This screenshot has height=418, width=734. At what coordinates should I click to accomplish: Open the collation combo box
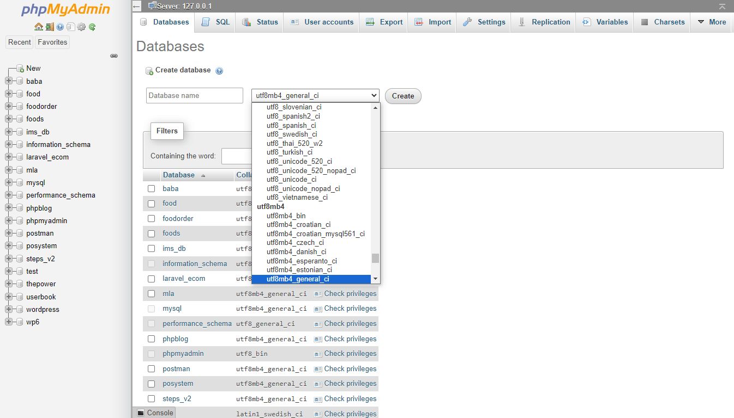click(315, 96)
